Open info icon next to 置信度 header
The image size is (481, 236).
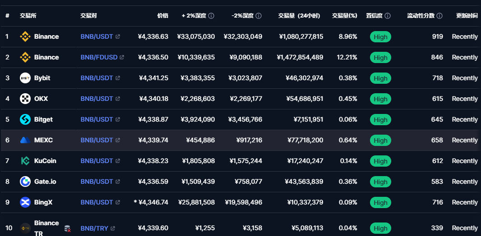tap(388, 16)
